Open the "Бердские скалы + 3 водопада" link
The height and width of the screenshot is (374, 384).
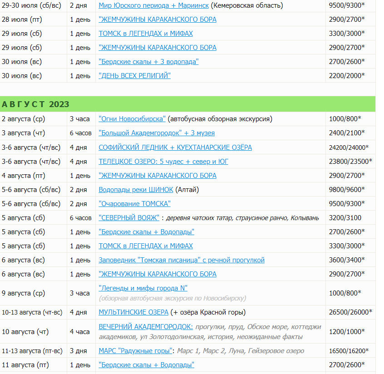pyautogui.click(x=148, y=62)
